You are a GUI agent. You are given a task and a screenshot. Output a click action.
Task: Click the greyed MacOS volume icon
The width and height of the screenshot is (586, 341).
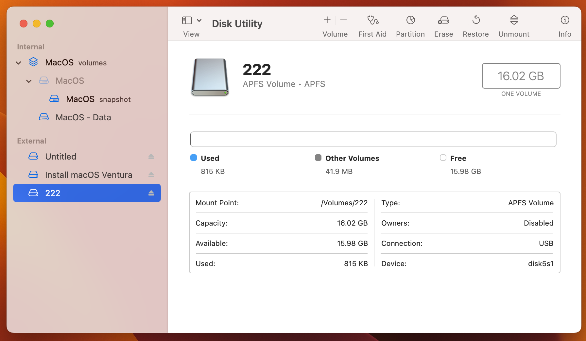pos(44,80)
